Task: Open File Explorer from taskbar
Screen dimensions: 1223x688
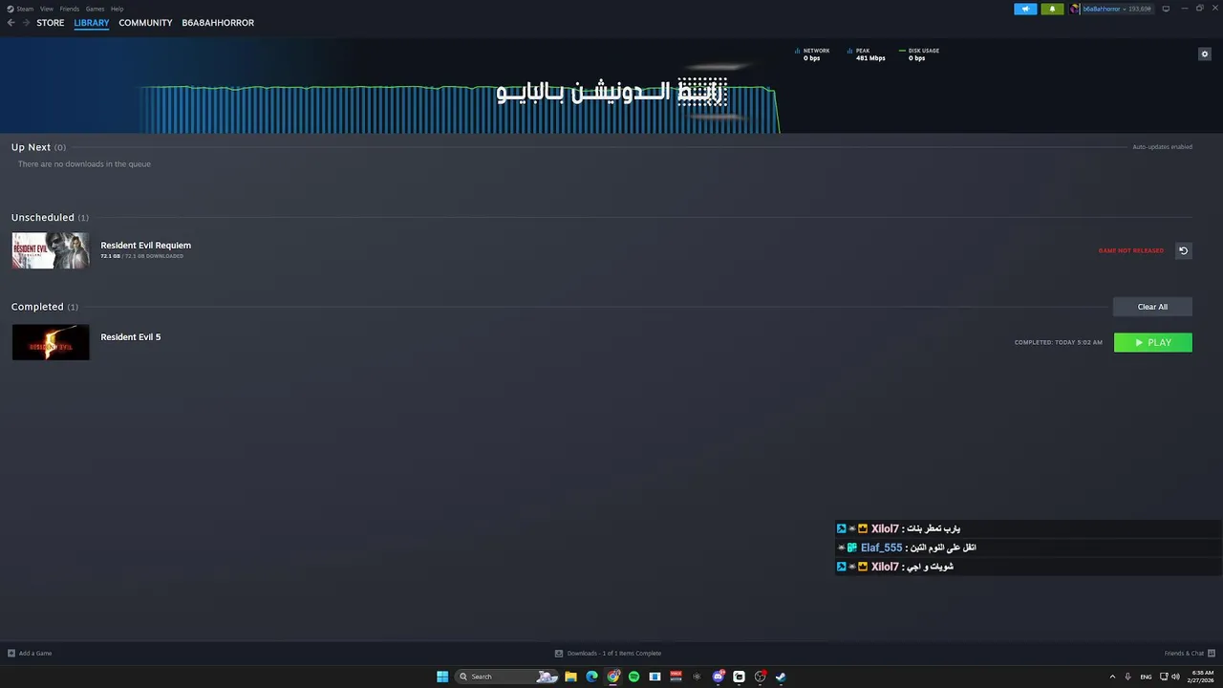Action: point(570,677)
